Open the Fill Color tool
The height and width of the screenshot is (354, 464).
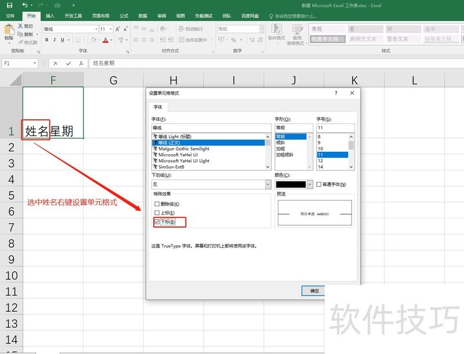coord(93,39)
